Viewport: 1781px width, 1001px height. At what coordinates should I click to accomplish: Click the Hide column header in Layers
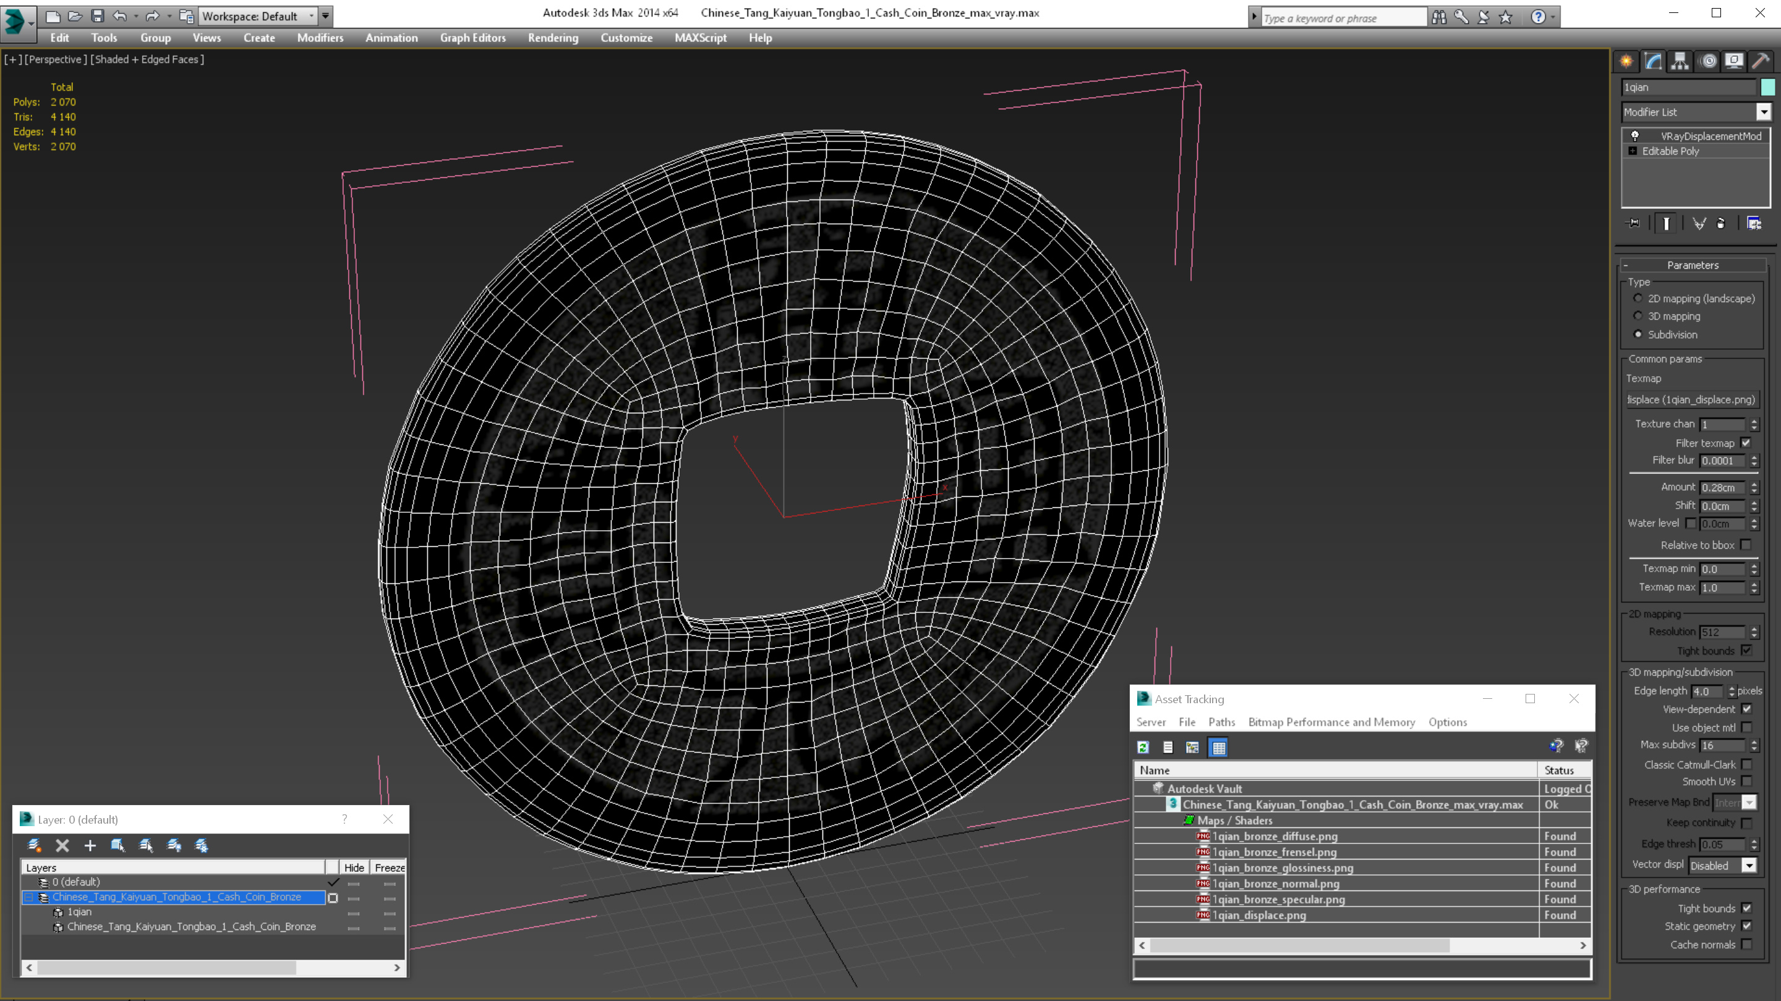(x=354, y=867)
